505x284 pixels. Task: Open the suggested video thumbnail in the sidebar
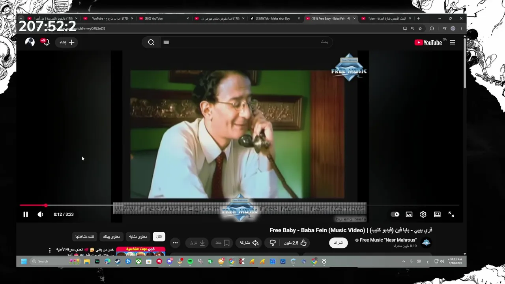coord(140,251)
